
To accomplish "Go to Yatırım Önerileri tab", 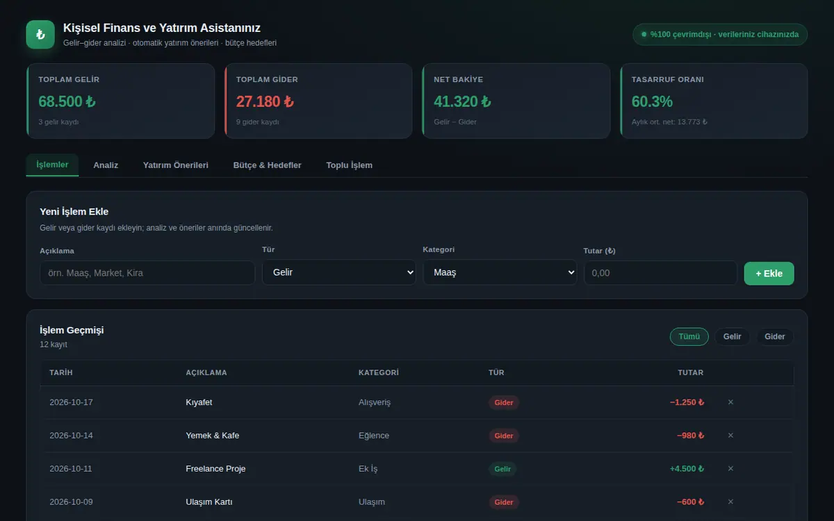I will pyautogui.click(x=176, y=165).
